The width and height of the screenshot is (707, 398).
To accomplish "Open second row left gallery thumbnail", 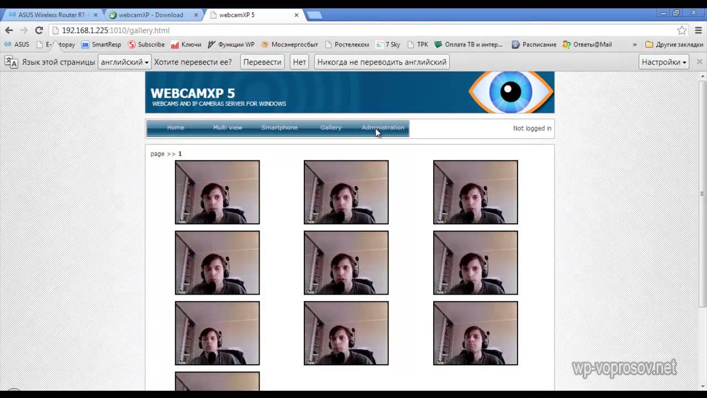I will 217,263.
